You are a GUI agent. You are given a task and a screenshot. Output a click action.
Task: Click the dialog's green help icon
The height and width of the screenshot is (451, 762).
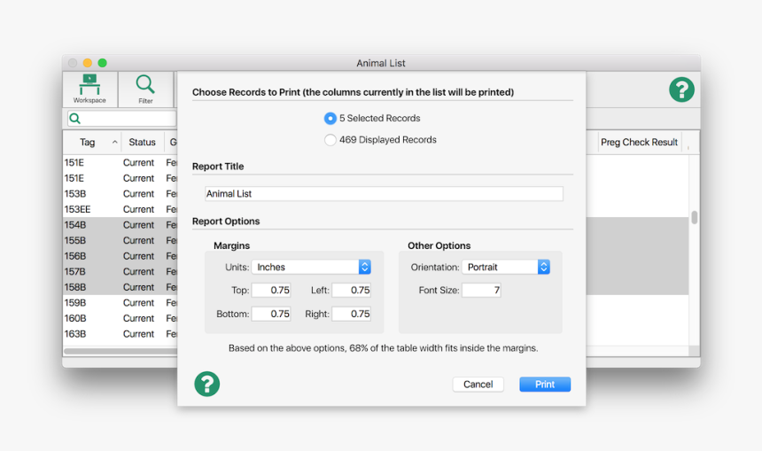click(x=206, y=384)
